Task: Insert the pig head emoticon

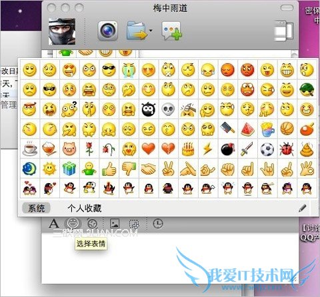Action: pyautogui.click(x=69, y=148)
